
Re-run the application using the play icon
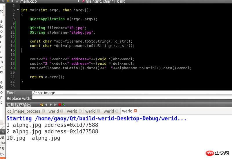tap(55, 105)
